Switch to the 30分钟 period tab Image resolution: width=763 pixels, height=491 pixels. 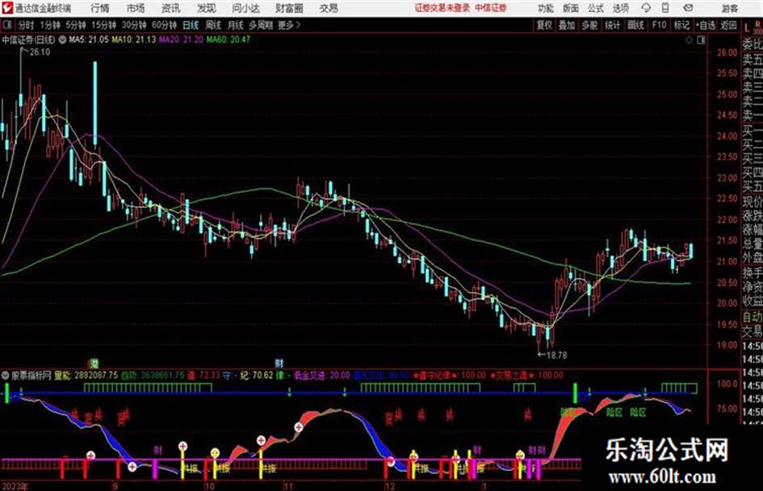click(x=134, y=25)
